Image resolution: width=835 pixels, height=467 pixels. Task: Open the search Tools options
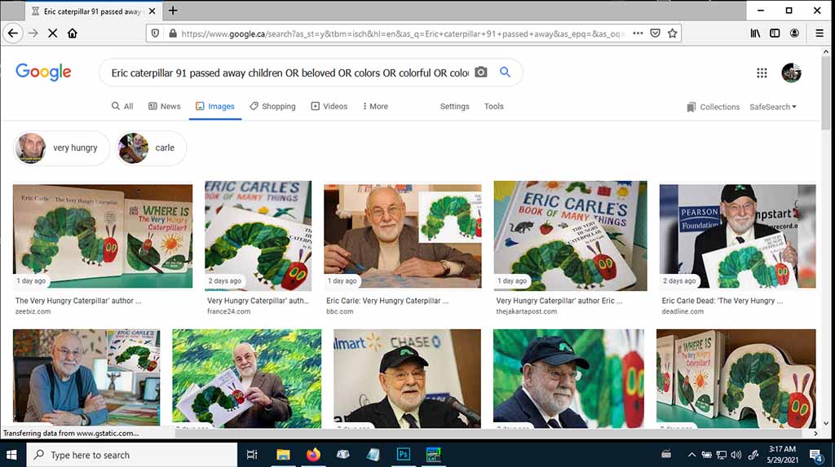tap(493, 107)
